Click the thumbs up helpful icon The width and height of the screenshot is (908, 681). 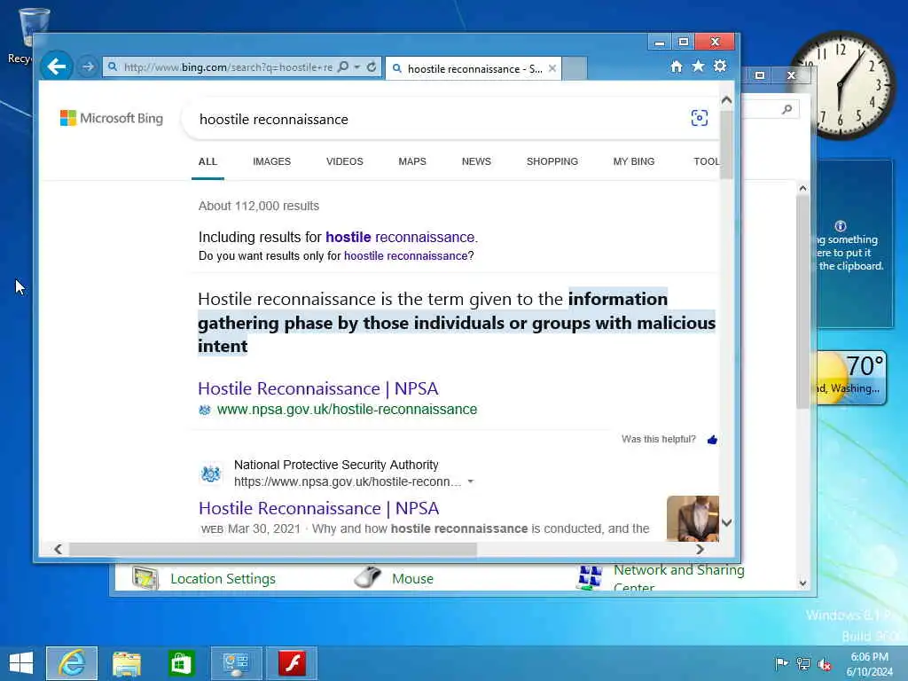point(712,440)
